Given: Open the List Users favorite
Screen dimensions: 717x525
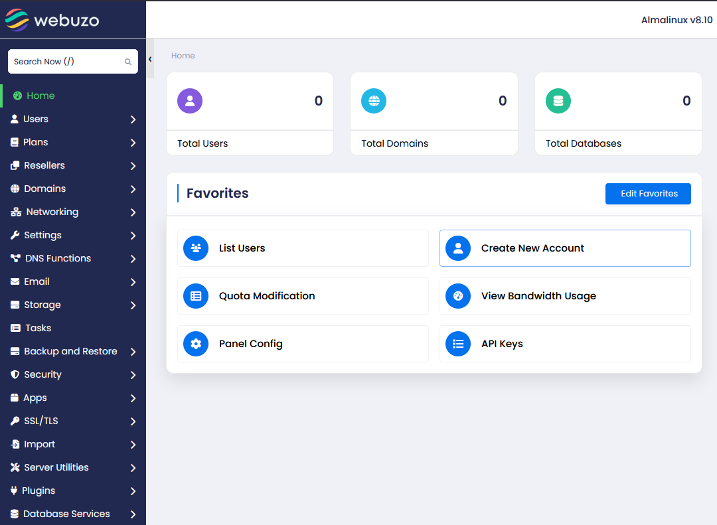Looking at the screenshot, I should (303, 248).
